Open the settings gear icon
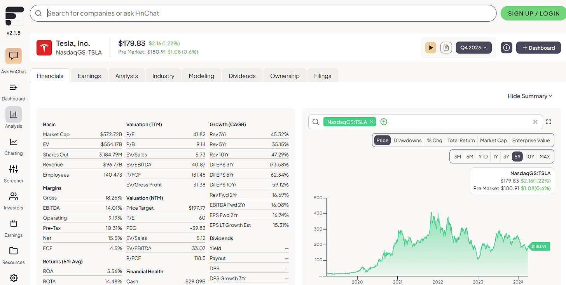The image size is (566, 285). click(x=14, y=278)
